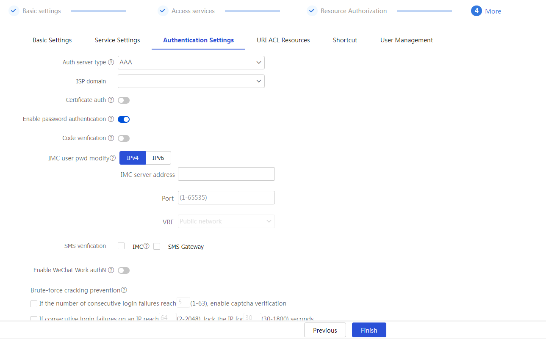This screenshot has height=339, width=546.
Task: Open help icon for Enable WeChat Work authN
Action: tap(111, 270)
